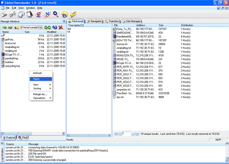Click the yellow site manager toolbar icon

[x=73, y=14]
